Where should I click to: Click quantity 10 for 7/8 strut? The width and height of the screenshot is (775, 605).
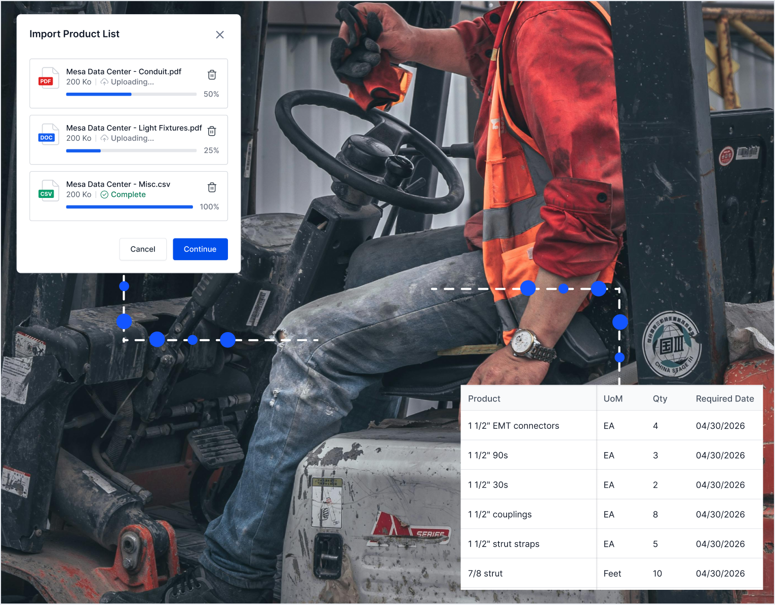pos(657,573)
